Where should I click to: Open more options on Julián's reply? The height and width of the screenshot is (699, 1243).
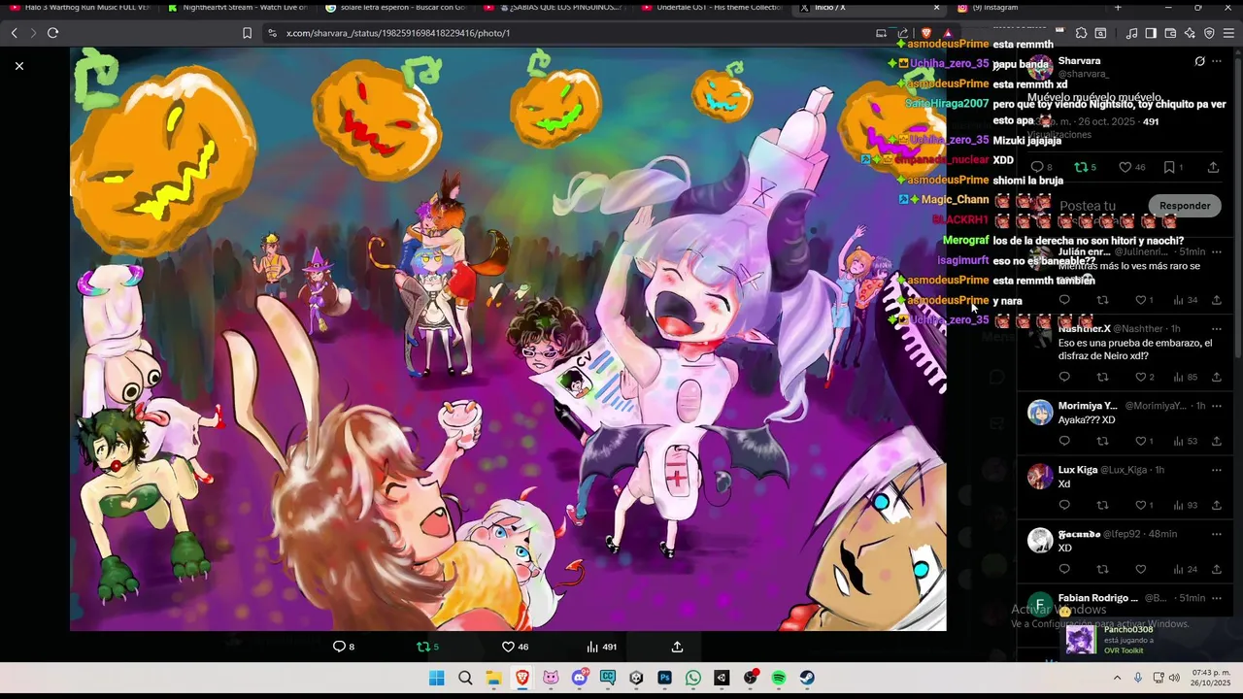coord(1216,251)
